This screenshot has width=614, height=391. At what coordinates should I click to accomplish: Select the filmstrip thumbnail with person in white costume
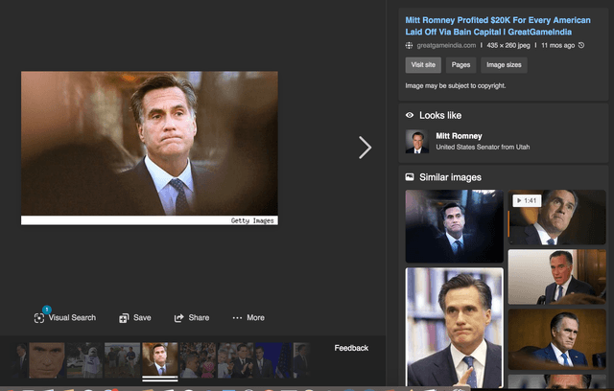pos(84,360)
